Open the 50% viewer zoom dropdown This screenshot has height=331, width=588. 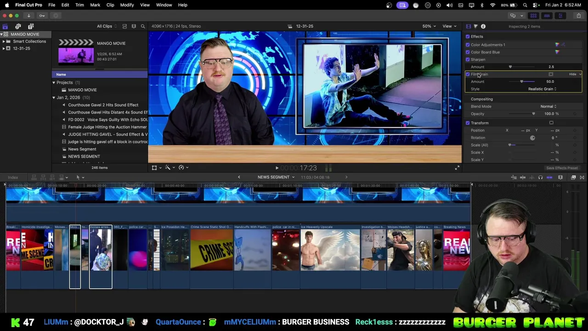[x=429, y=26]
